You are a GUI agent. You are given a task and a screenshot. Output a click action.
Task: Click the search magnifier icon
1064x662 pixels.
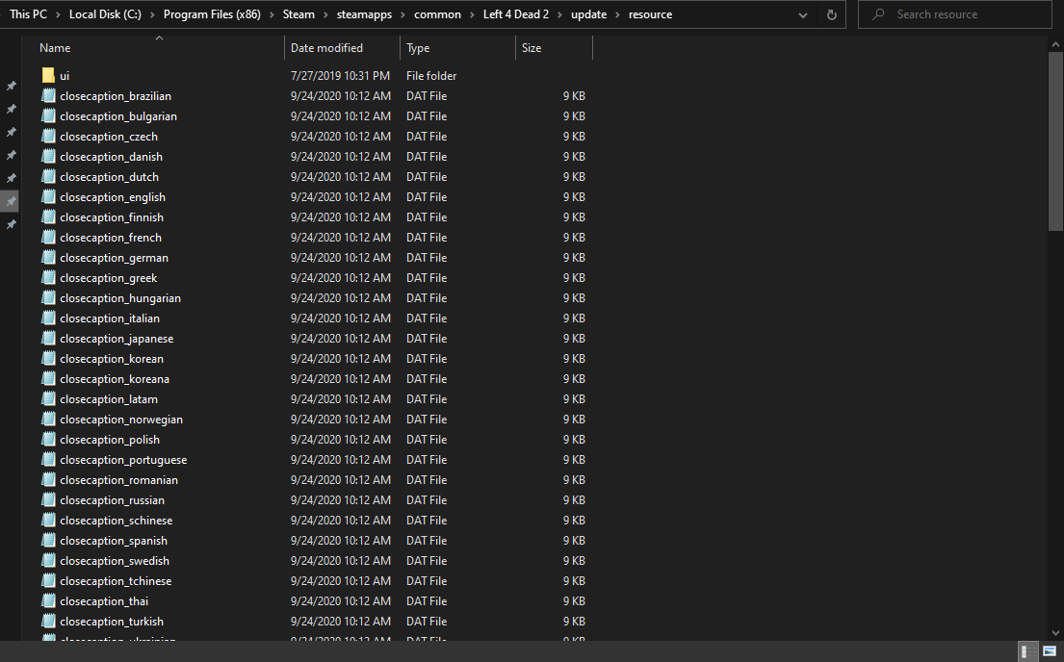(x=878, y=14)
